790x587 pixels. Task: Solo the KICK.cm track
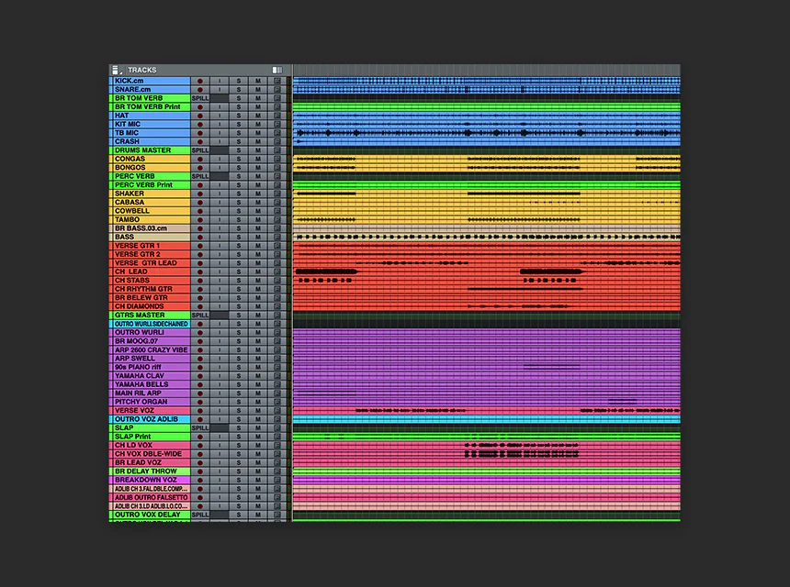point(238,81)
